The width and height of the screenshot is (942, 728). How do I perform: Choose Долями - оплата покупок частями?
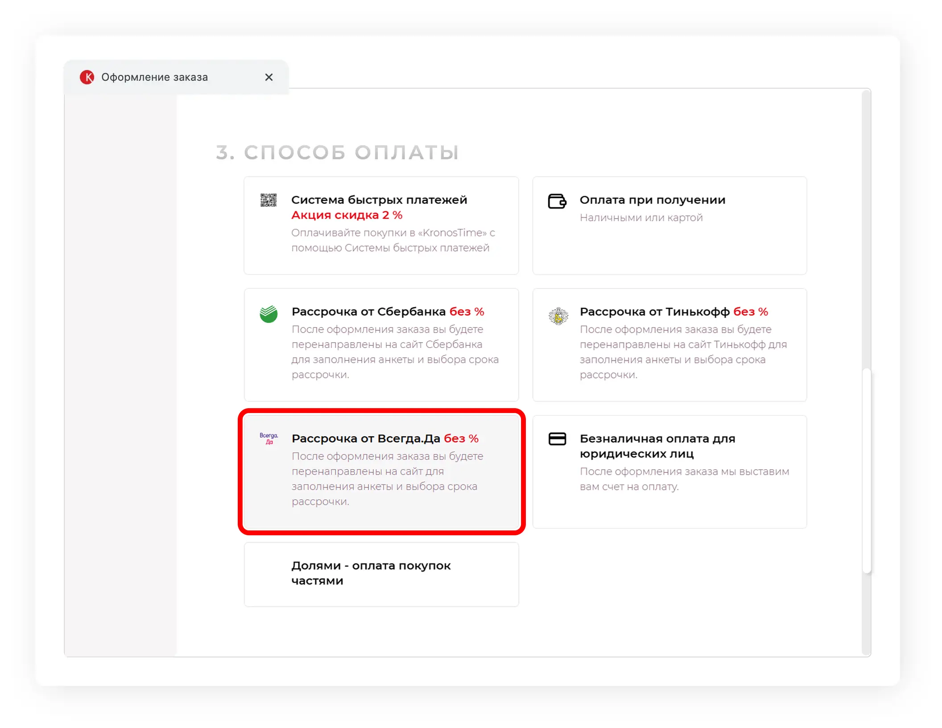381,575
